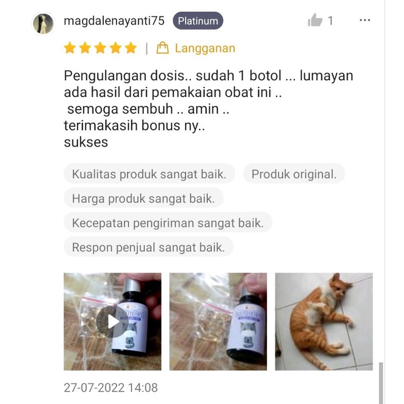Select the 'Kualitas produk sangat baik.' tag
The width and height of the screenshot is (404, 404).
149,174
